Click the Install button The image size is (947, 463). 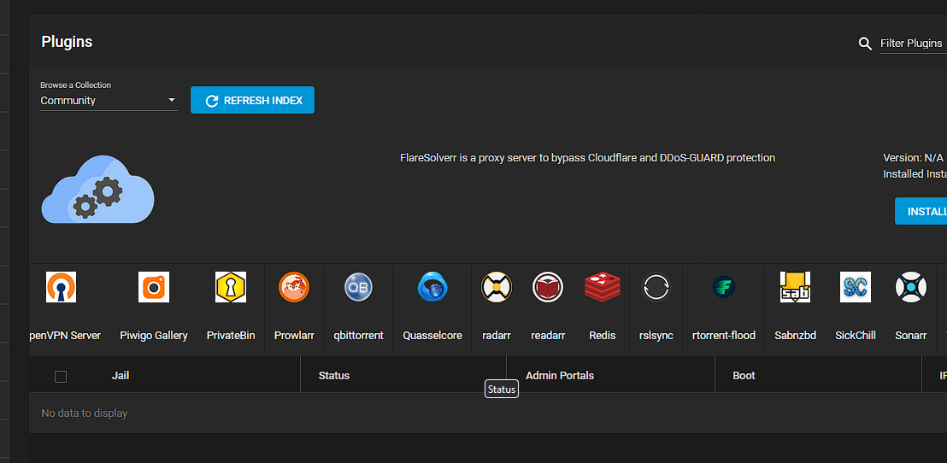click(x=921, y=211)
